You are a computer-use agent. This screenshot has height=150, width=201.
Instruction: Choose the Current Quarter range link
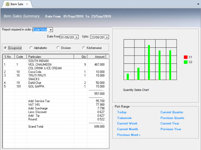coord(172,112)
